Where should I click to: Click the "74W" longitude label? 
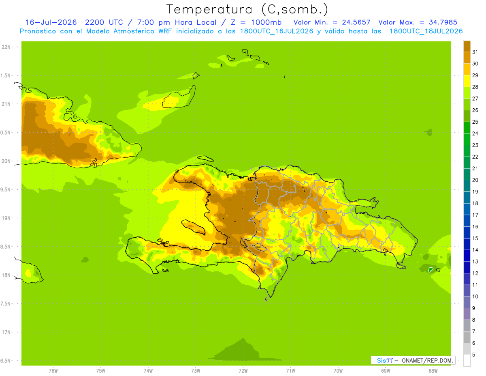click(148, 371)
